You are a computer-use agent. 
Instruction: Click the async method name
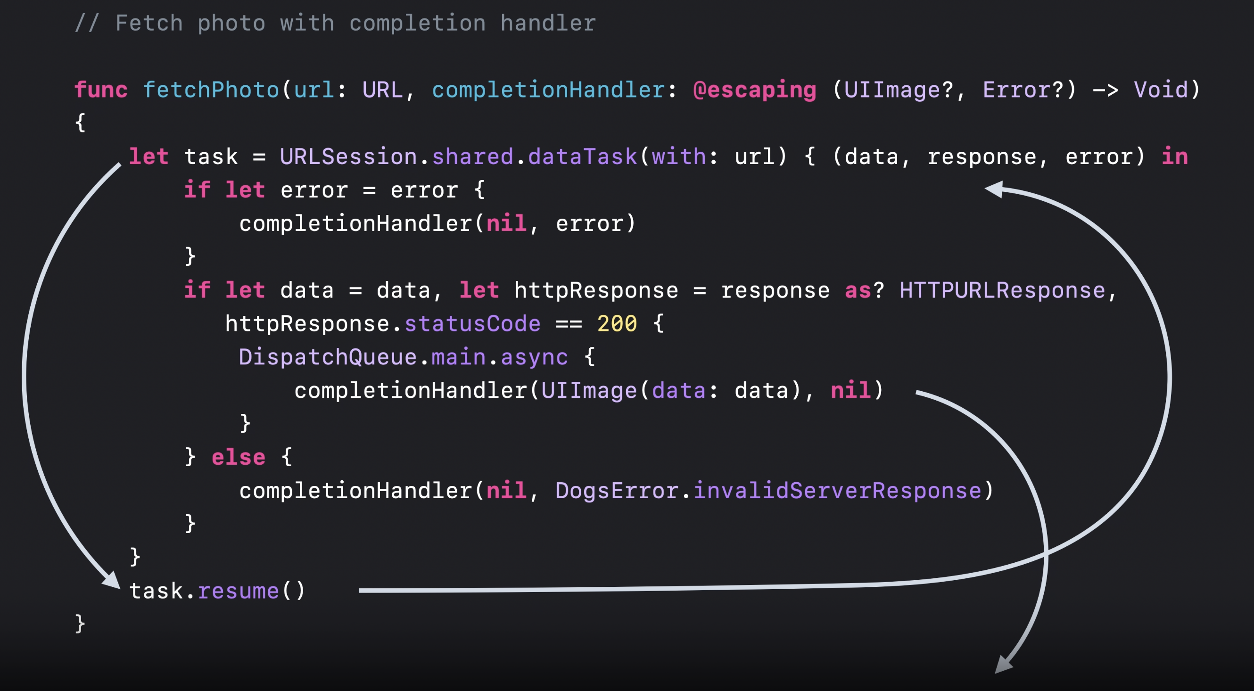coord(534,357)
